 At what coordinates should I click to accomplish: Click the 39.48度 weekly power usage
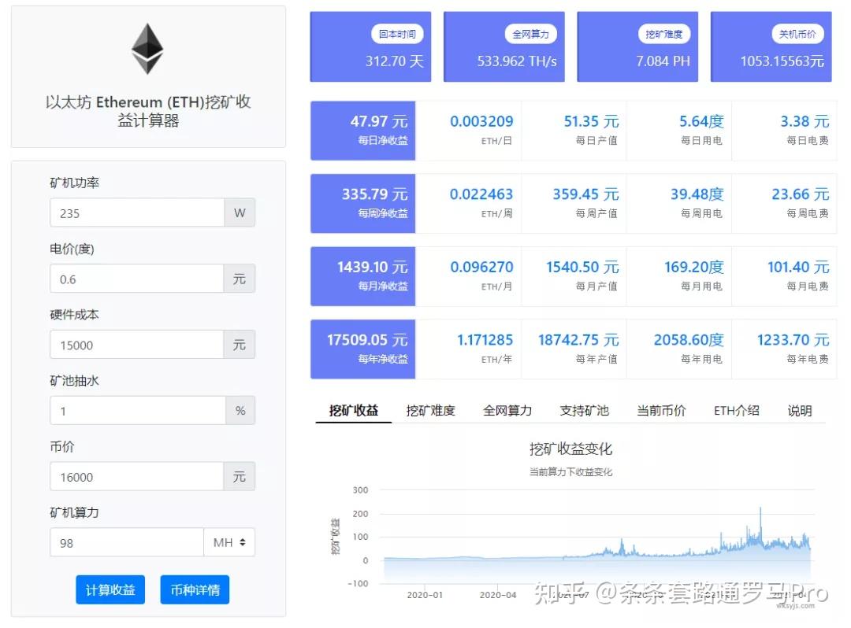(x=697, y=194)
